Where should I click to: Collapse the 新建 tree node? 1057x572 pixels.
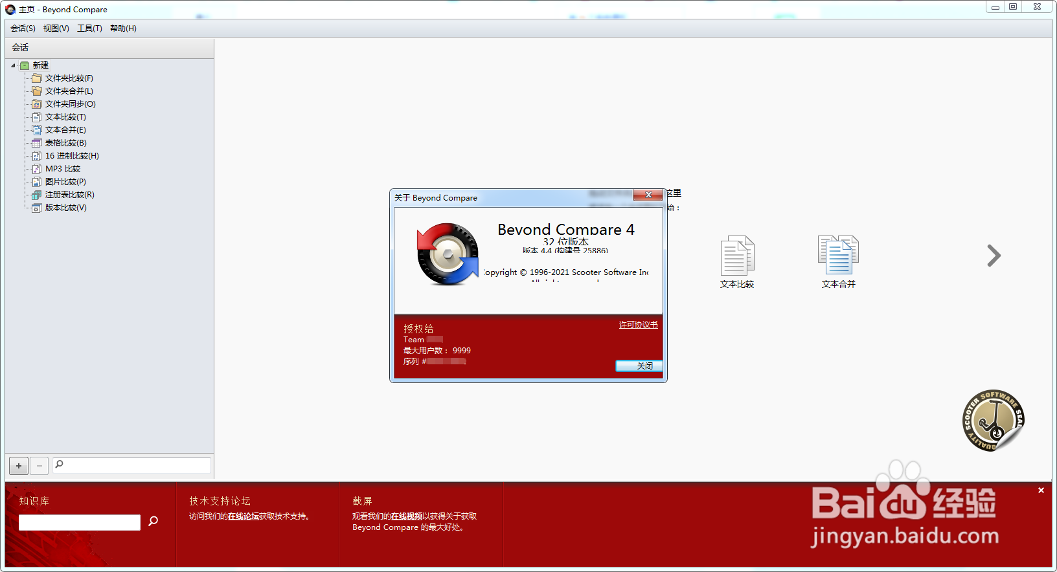coord(13,65)
